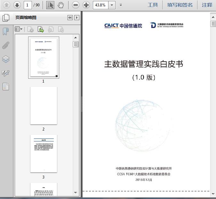The height and width of the screenshot is (199, 216).
Task: Activate the hand pan tool
Action: click(60, 5)
